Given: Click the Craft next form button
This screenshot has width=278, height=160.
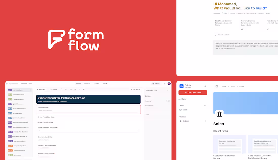Looking at the screenshot, I should 193,92.
